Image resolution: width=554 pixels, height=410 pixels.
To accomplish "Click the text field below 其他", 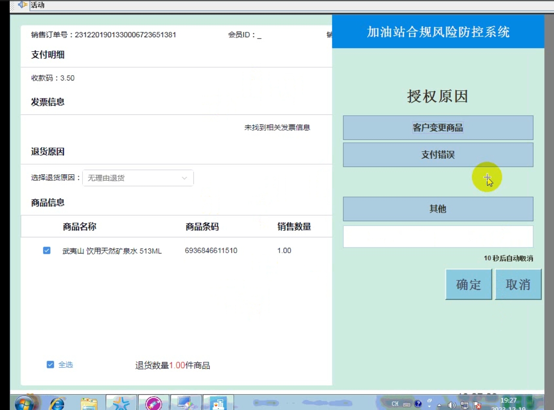I will coord(438,237).
